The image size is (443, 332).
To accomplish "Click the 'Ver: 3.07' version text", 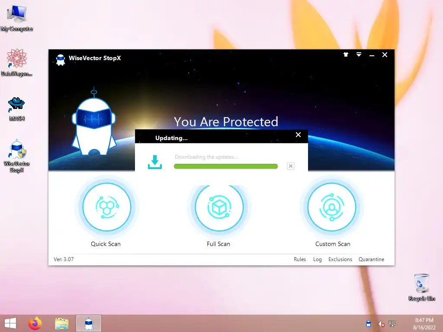I will (64, 259).
